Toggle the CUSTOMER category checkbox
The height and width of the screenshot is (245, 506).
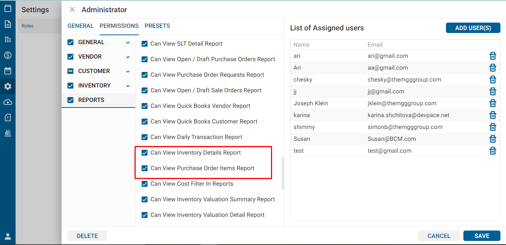pos(70,71)
